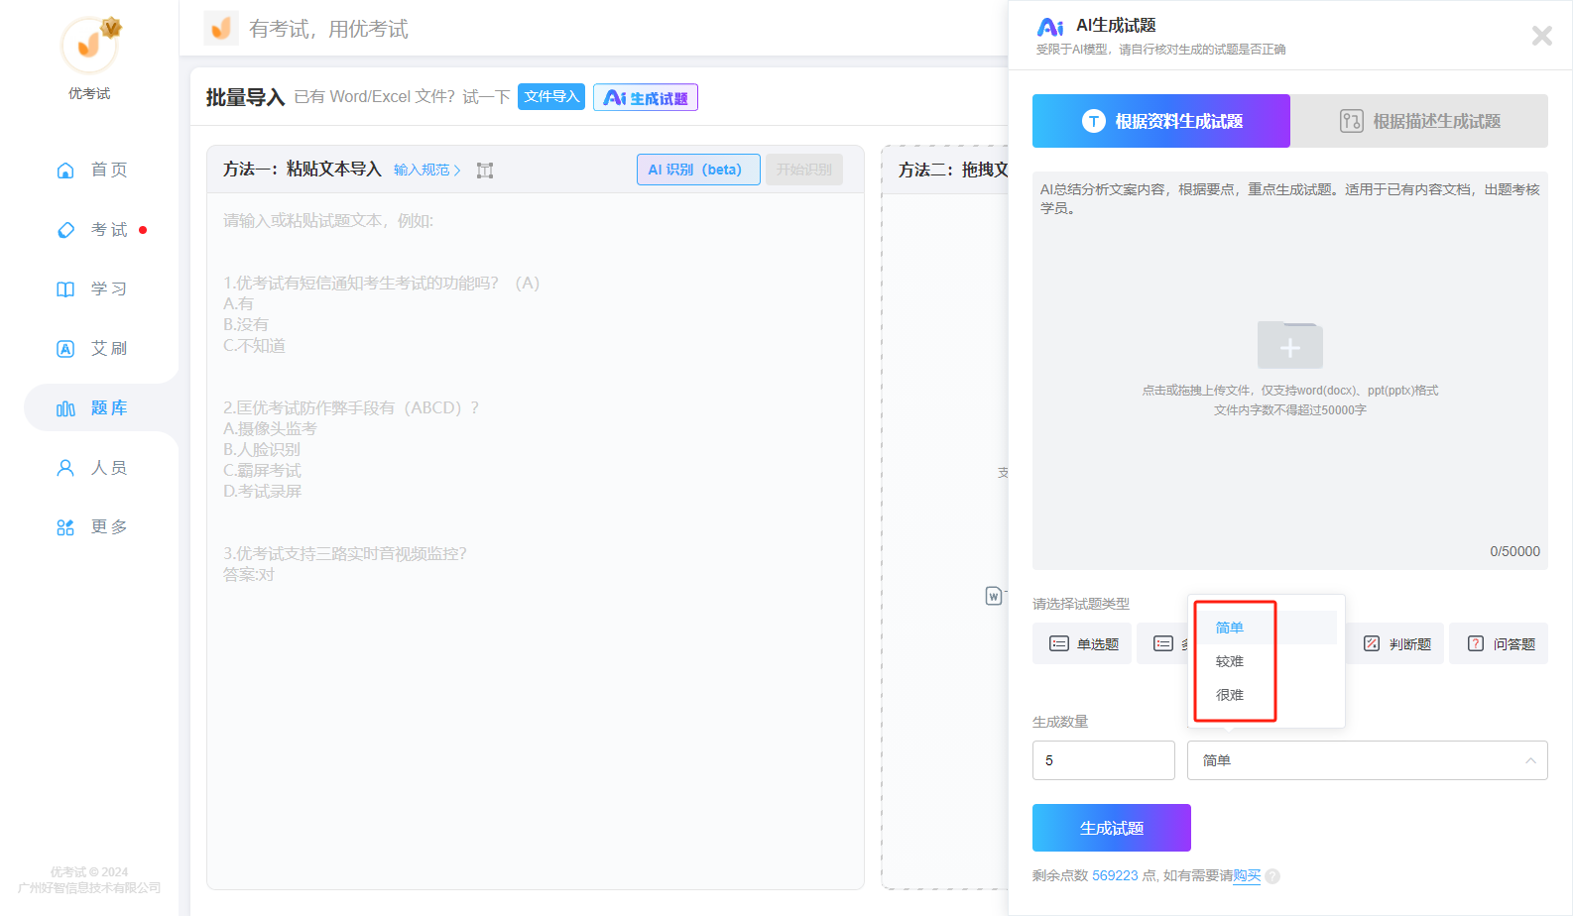This screenshot has height=916, width=1573.
Task: Click the remaining points 569223 text
Action: click(1115, 875)
